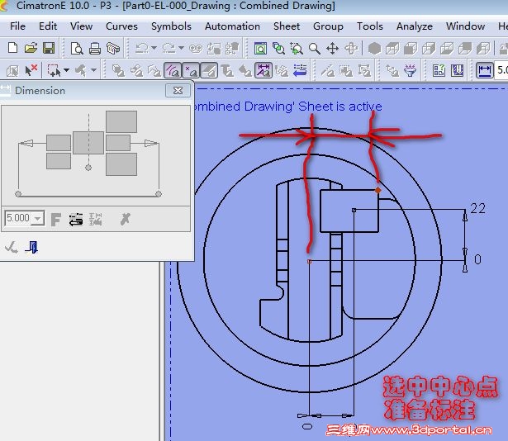Click the shaded hexagon render icon
This screenshot has height=441, width=508.
(x=374, y=49)
